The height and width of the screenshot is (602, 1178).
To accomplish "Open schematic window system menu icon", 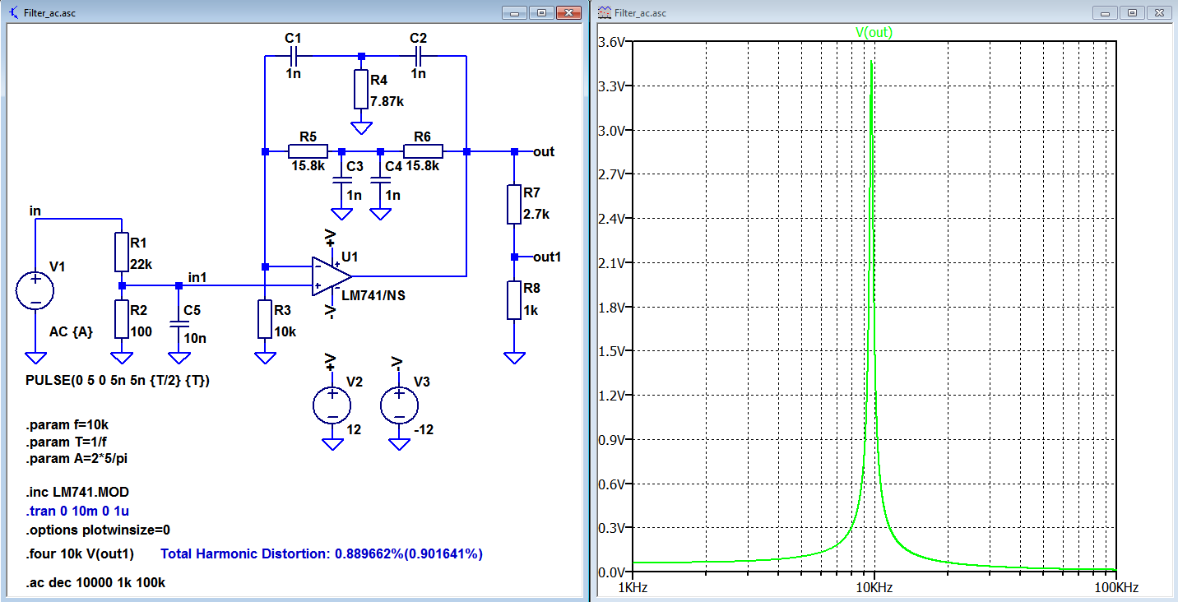I will pos(14,12).
